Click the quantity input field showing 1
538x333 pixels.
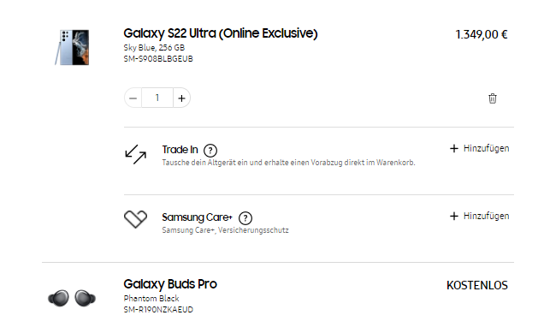coord(157,98)
